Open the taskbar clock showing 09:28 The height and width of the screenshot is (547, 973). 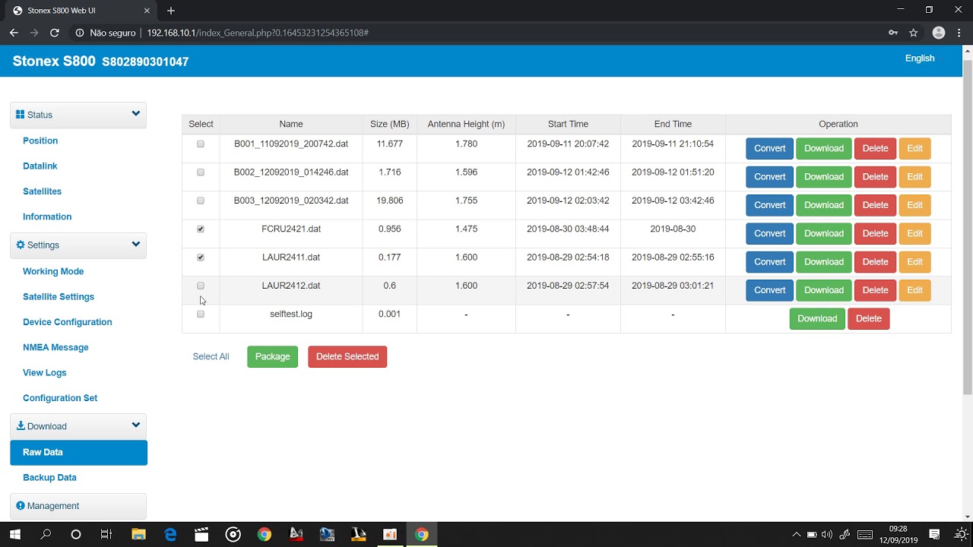[898, 534]
